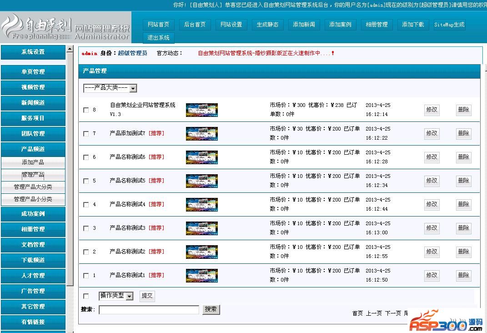The height and width of the screenshot is (333, 487).
Task: Focus the 搜索 text input field
Action: point(149,310)
